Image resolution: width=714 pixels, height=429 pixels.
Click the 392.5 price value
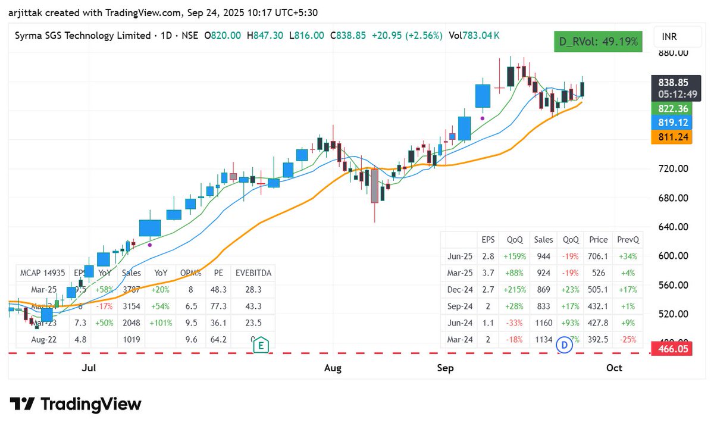point(598,340)
